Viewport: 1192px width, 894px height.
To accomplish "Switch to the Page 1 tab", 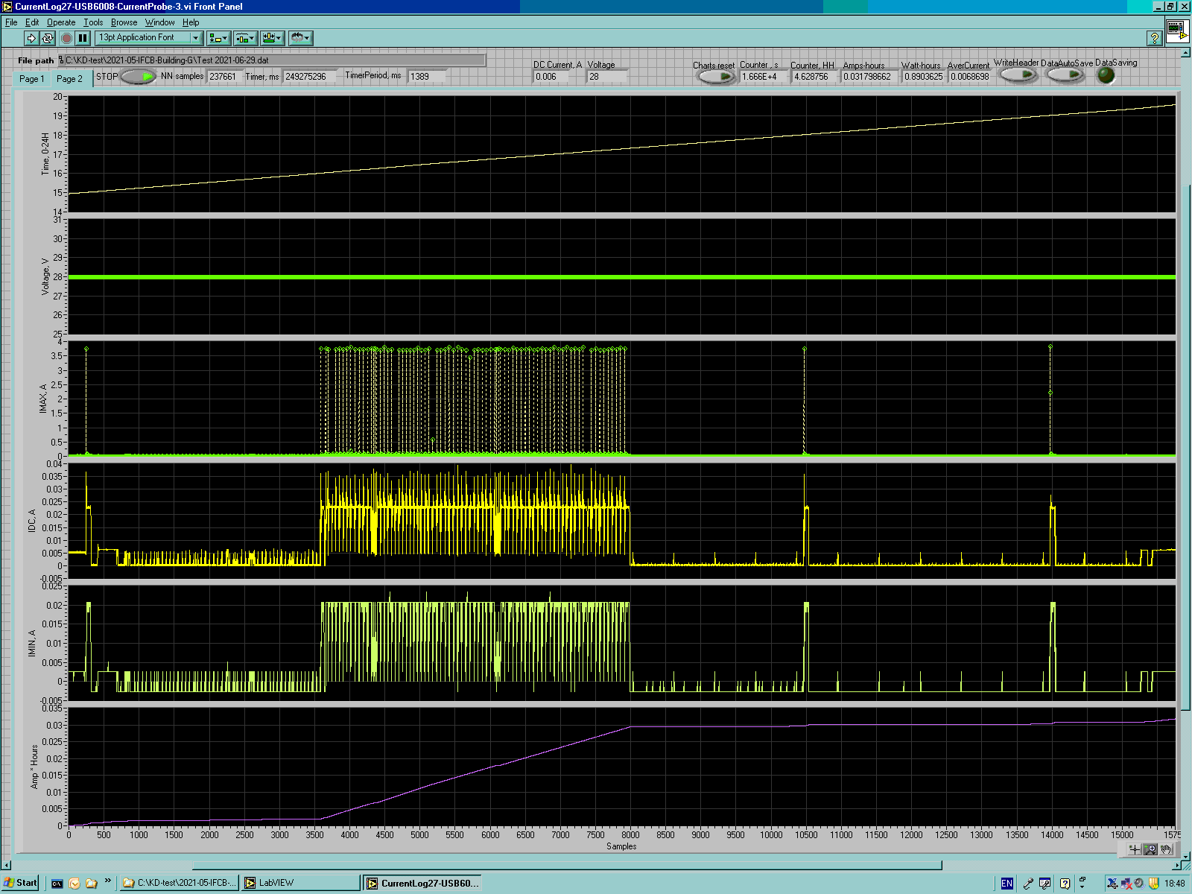I will tap(32, 79).
